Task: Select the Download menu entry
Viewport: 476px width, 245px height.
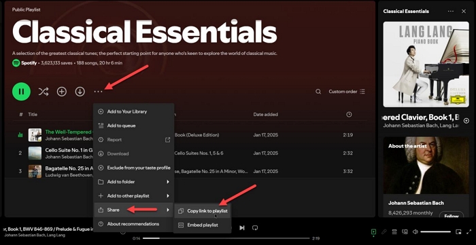Action: tap(134, 153)
